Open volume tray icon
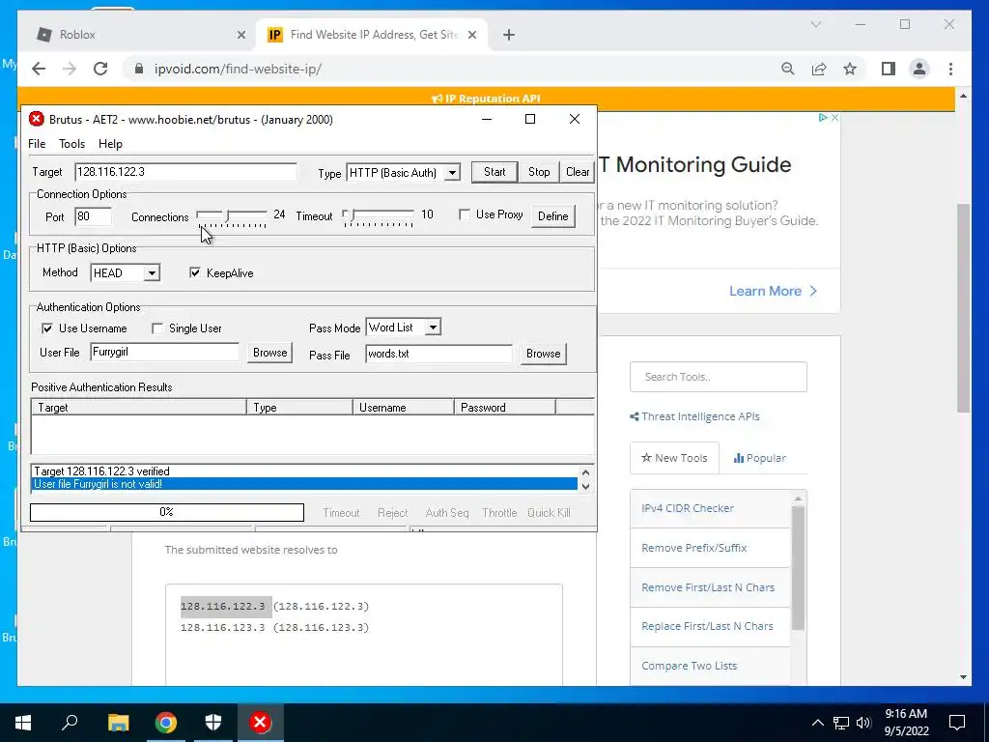 [x=864, y=723]
